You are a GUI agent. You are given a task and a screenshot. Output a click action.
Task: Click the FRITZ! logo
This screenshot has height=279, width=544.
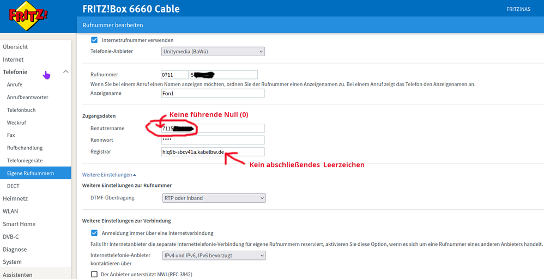[28, 16]
